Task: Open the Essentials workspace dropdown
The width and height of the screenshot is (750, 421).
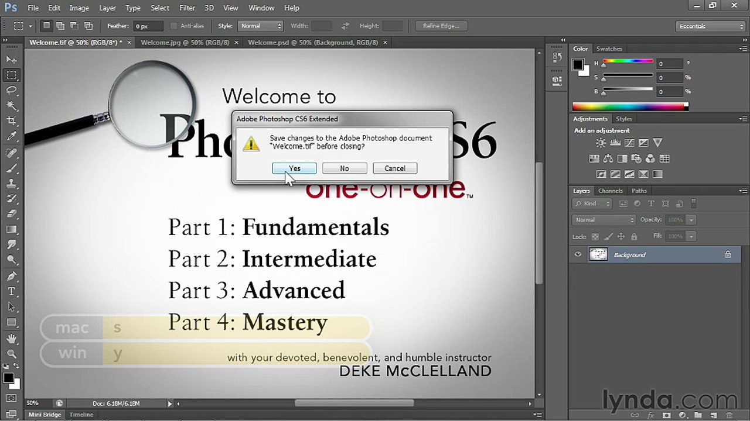Action: pyautogui.click(x=710, y=26)
